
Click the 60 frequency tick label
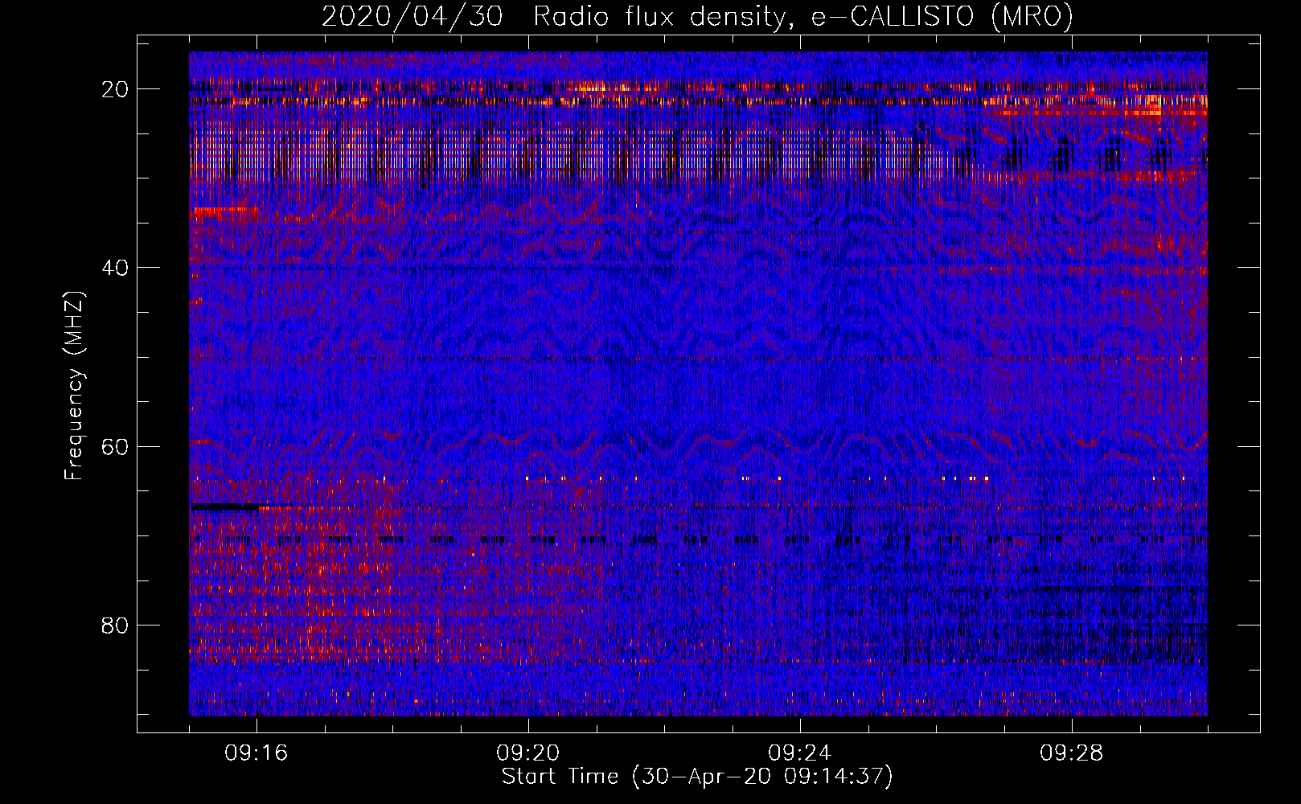115,446
